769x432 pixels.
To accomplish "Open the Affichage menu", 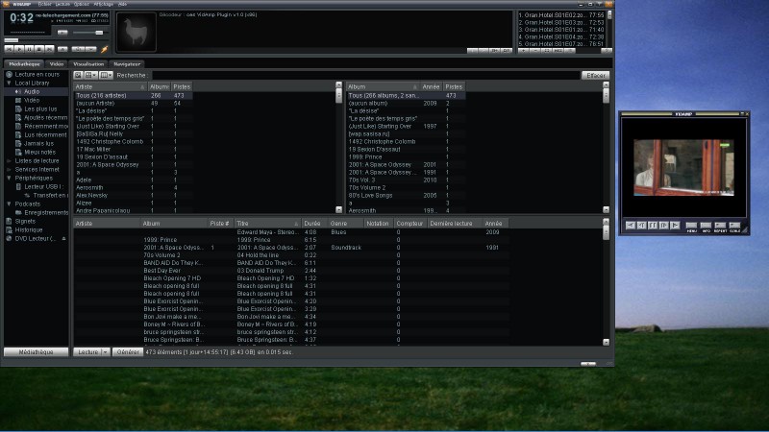I will pyautogui.click(x=104, y=4).
